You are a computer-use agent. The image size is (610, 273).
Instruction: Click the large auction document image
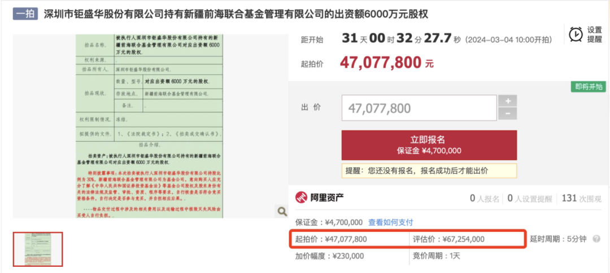point(149,126)
